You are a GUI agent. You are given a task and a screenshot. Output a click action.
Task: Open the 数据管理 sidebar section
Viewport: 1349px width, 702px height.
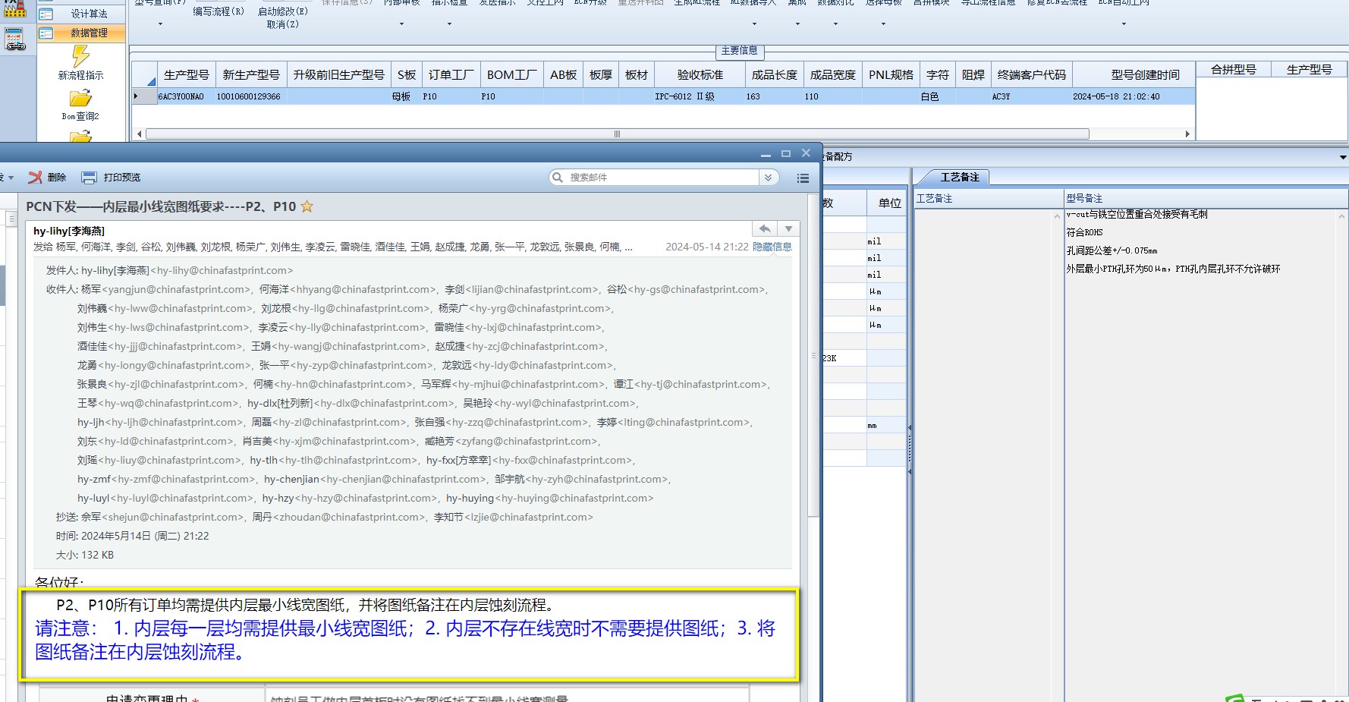tap(81, 33)
